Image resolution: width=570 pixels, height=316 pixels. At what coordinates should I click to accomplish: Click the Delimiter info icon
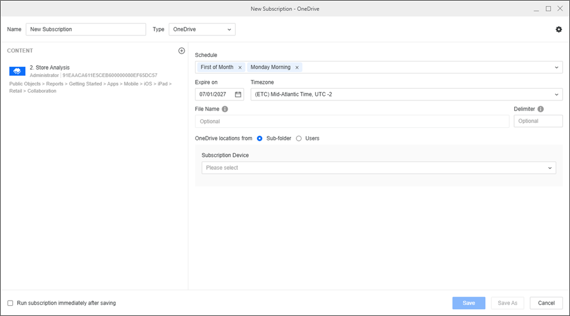[540, 109]
